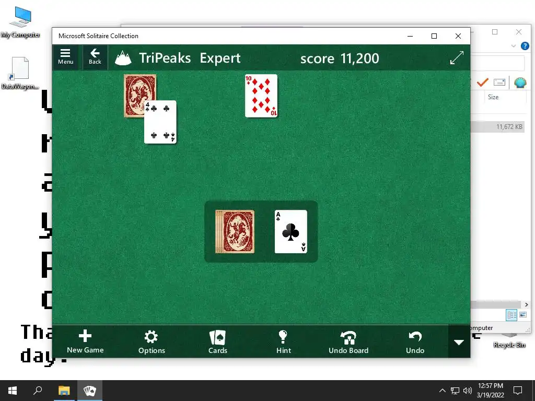Click the Ace of clubs waste card
Screen dimensions: 535x401
[x=290, y=231]
